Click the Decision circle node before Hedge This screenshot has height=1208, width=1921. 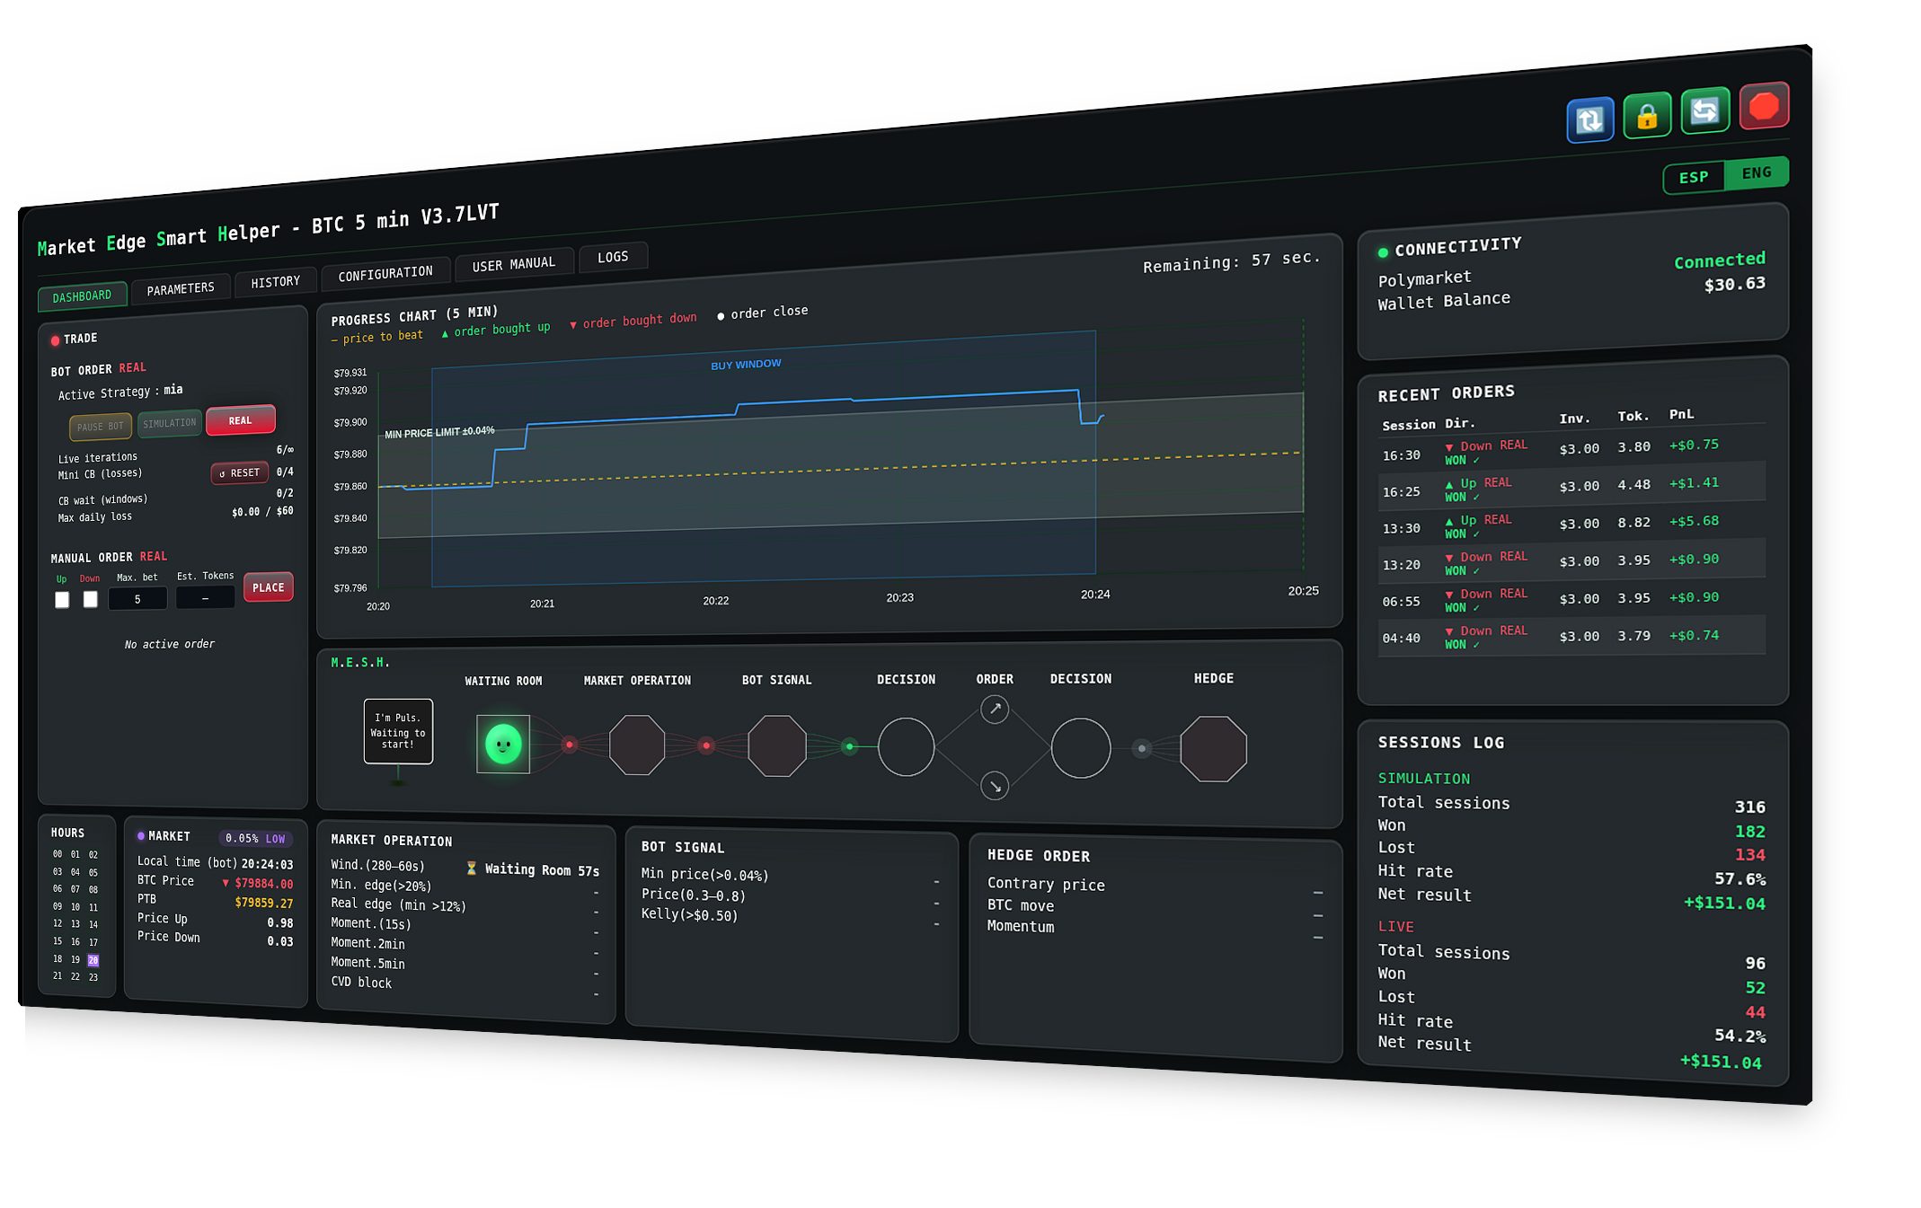click(x=1081, y=747)
